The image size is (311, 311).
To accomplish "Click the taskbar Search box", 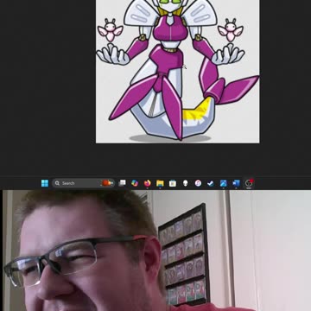I will point(83,183).
